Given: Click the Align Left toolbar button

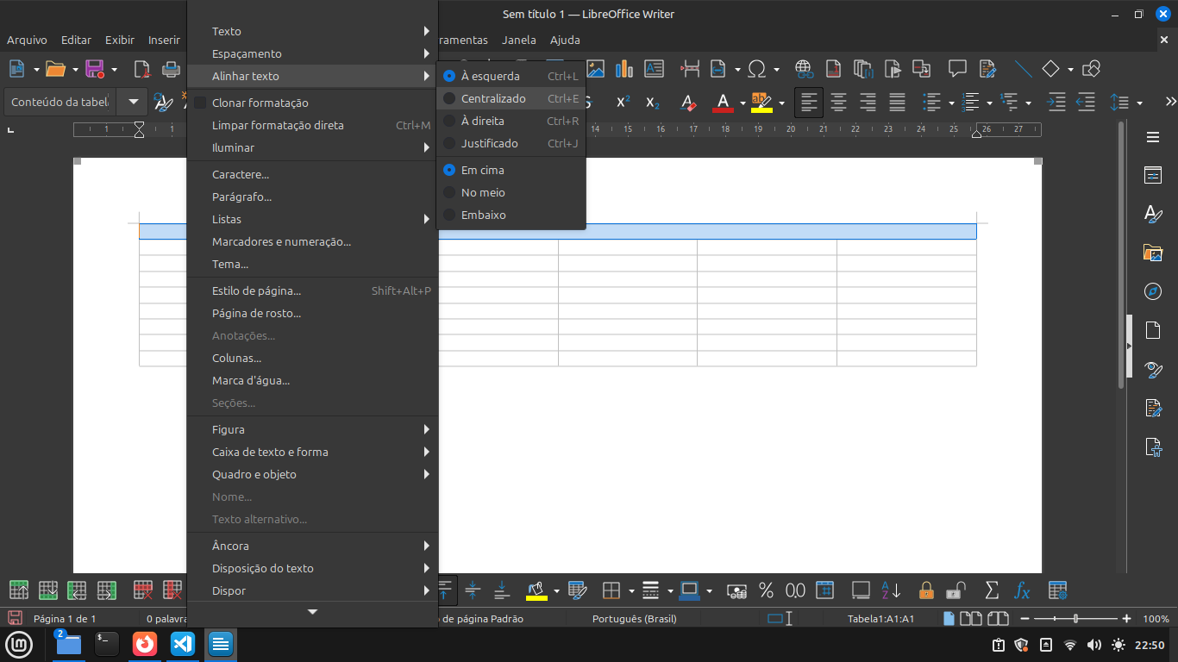Looking at the screenshot, I should point(809,103).
